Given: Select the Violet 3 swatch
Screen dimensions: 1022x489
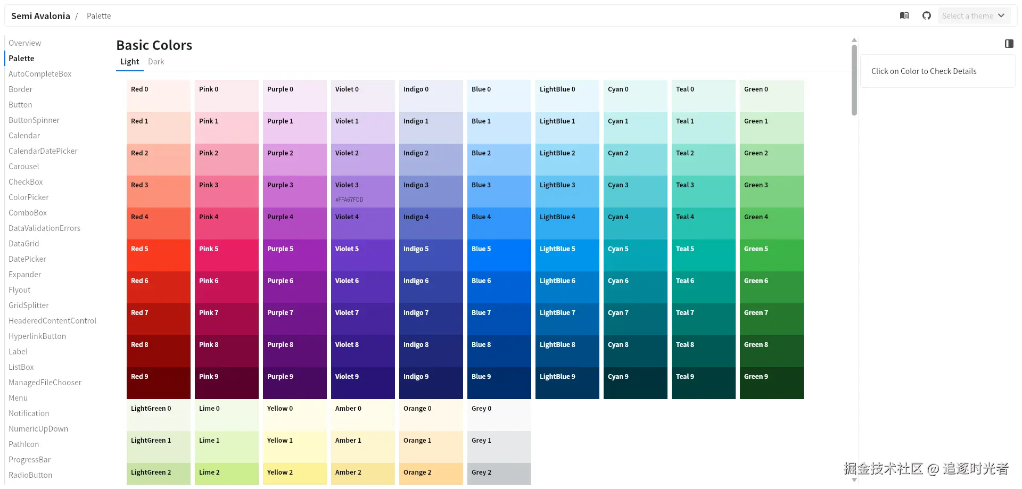Looking at the screenshot, I should [363, 192].
